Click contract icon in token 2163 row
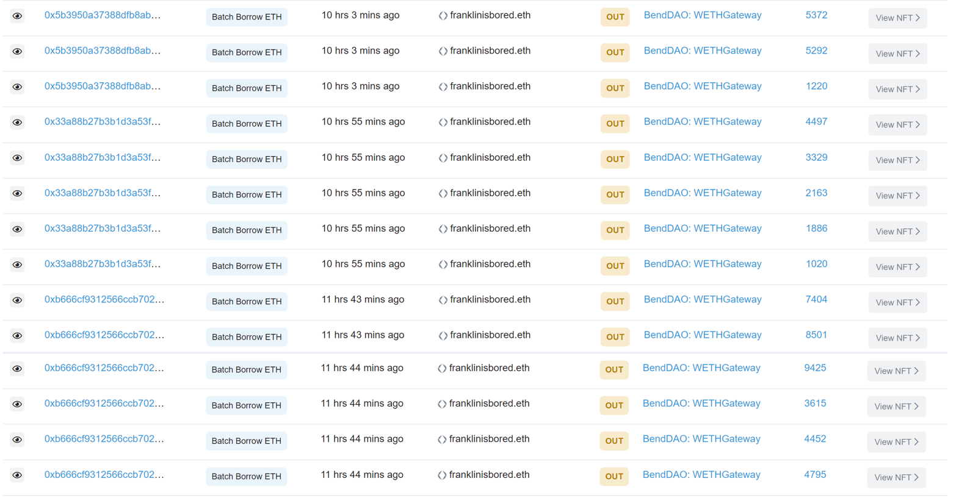 coord(443,194)
